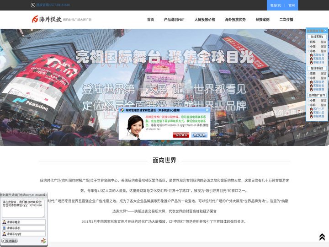Click the TQ logo icon in message widget

[43, 241]
